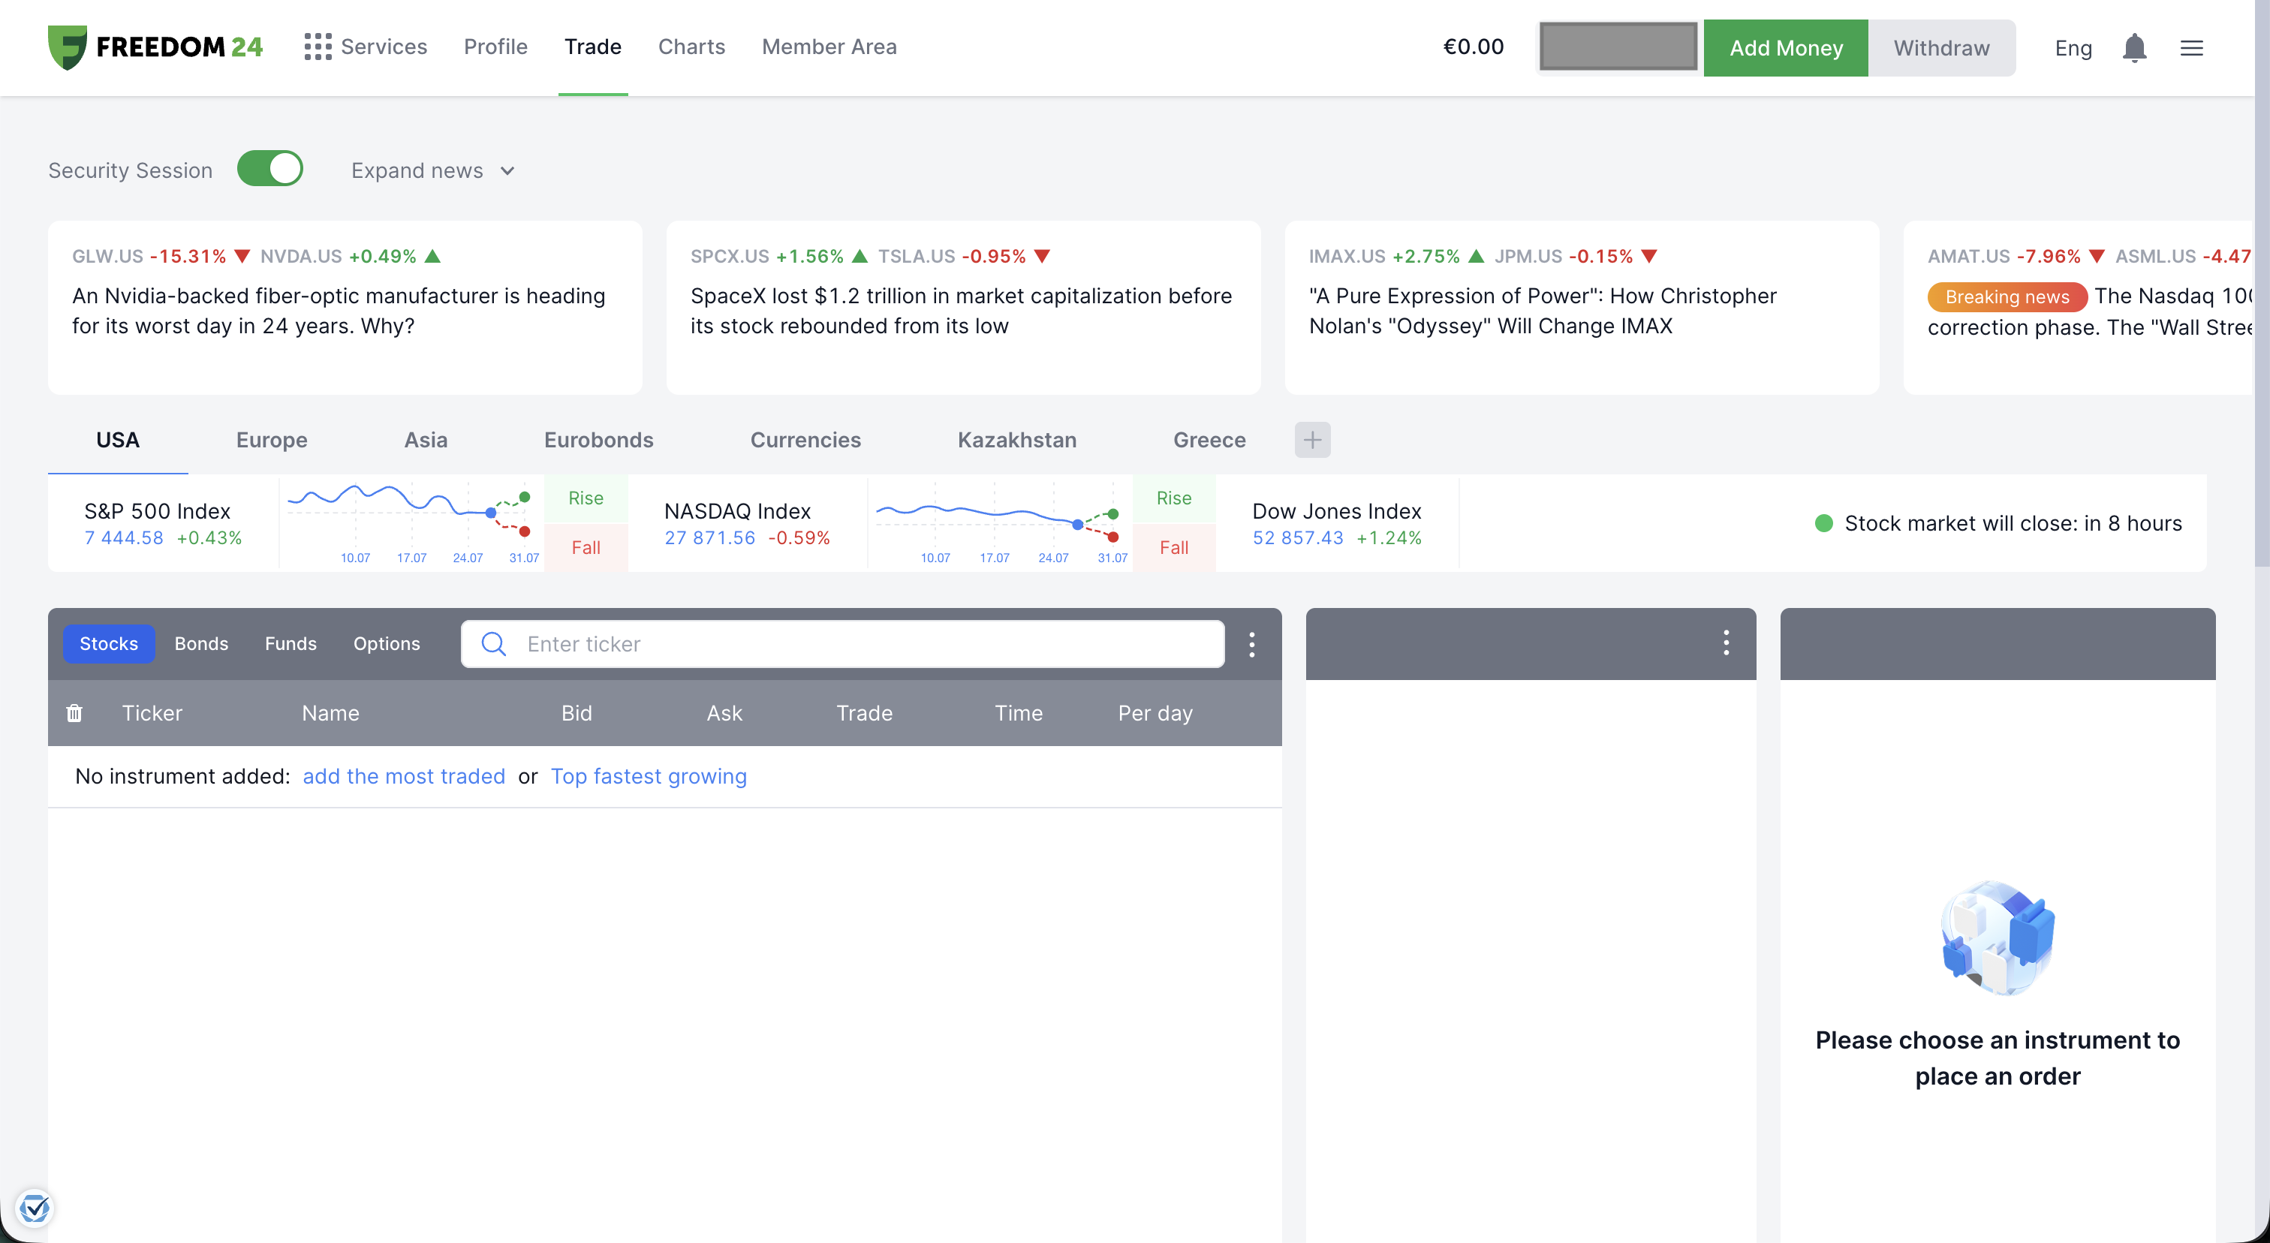The image size is (2270, 1243).
Task: Click the Add Money button
Action: click(1785, 47)
